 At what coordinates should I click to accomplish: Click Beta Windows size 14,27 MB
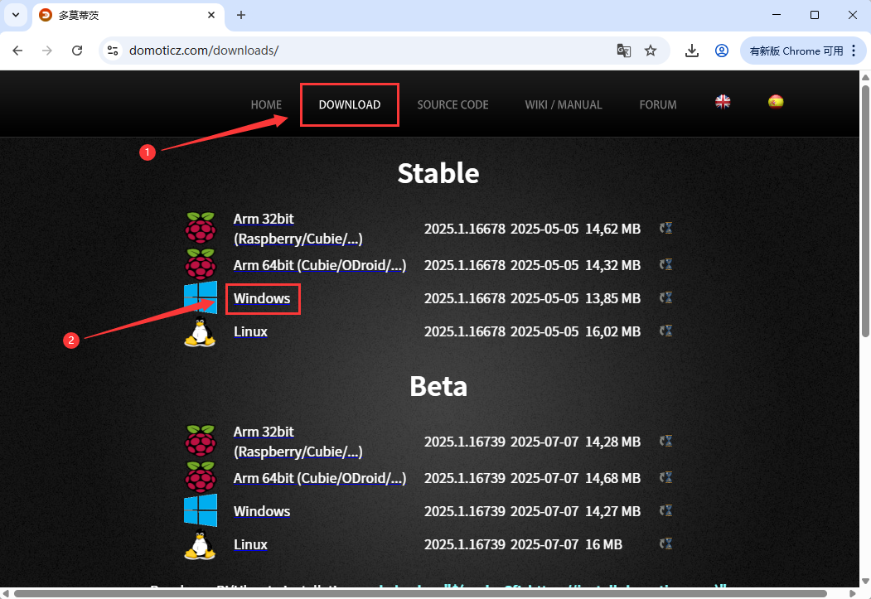click(x=612, y=512)
